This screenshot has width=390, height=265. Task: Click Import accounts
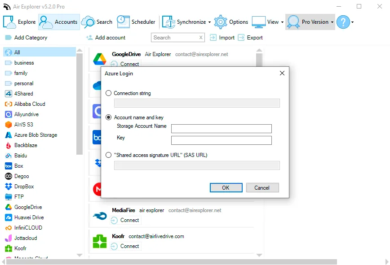[x=222, y=38]
